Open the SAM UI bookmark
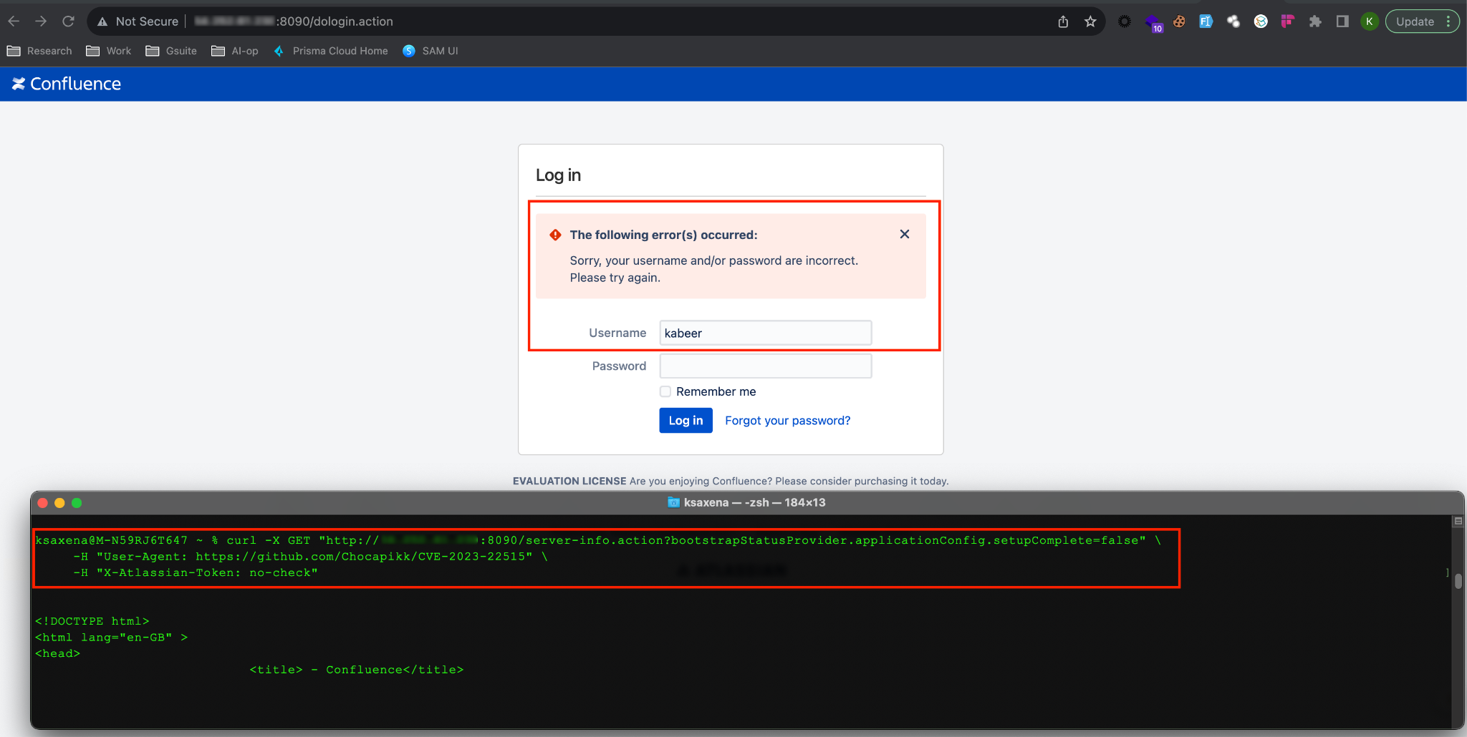1467x737 pixels. coord(431,51)
